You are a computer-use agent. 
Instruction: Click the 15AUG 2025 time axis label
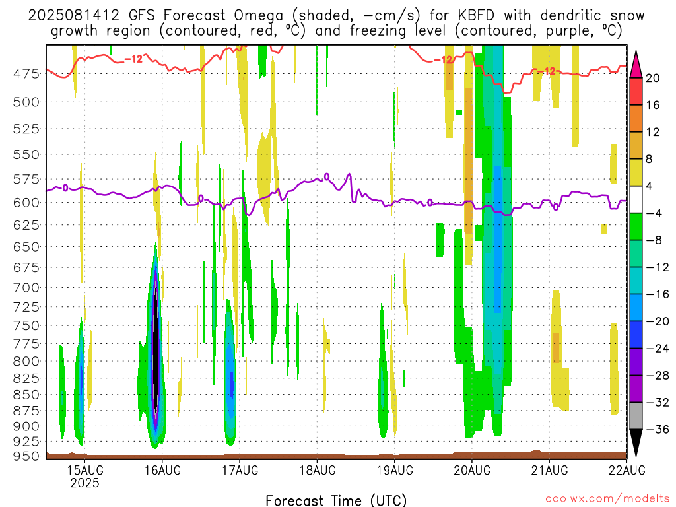(85, 476)
